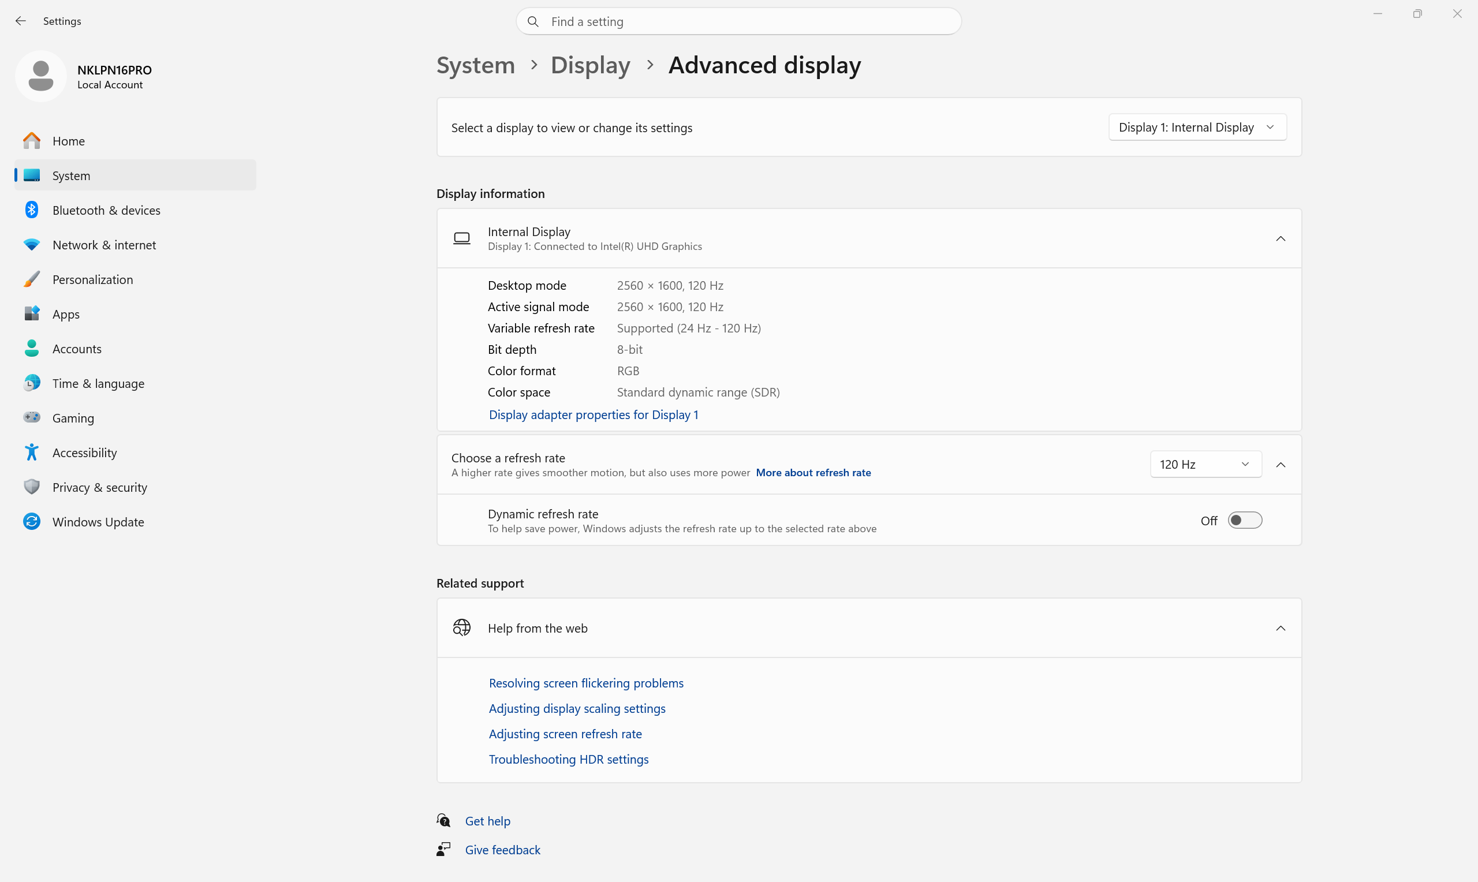Collapse the Internal Display information section
The image size is (1478, 882).
[x=1281, y=238]
